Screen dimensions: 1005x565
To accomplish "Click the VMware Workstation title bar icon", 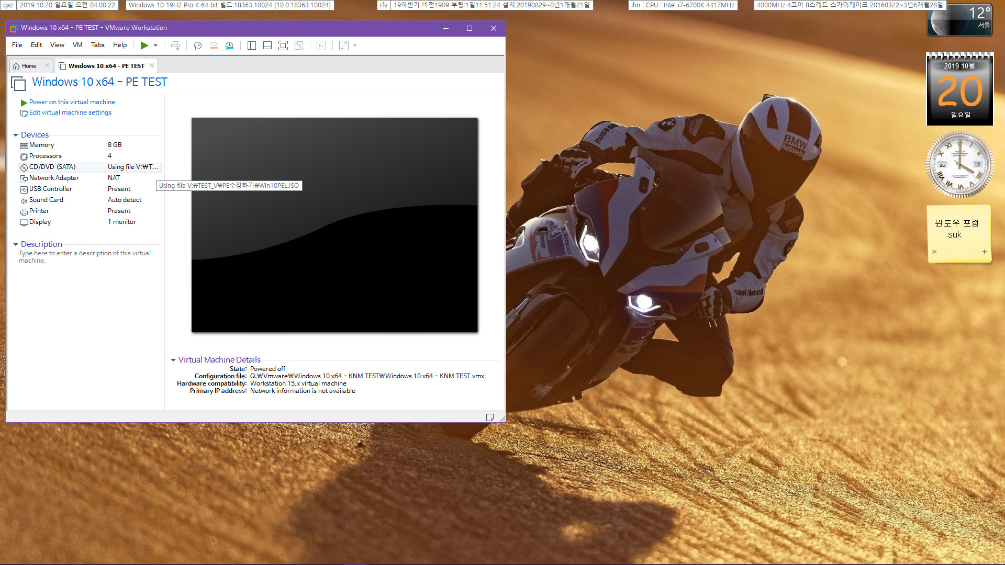I will pyautogui.click(x=14, y=28).
